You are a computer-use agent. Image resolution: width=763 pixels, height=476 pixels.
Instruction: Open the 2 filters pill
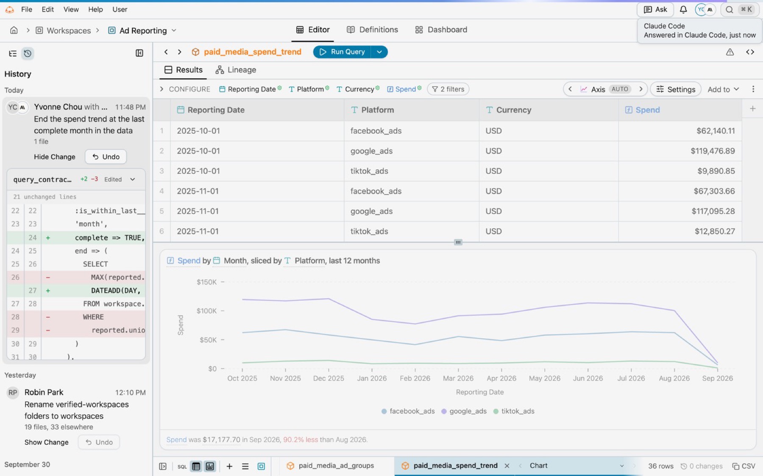448,89
